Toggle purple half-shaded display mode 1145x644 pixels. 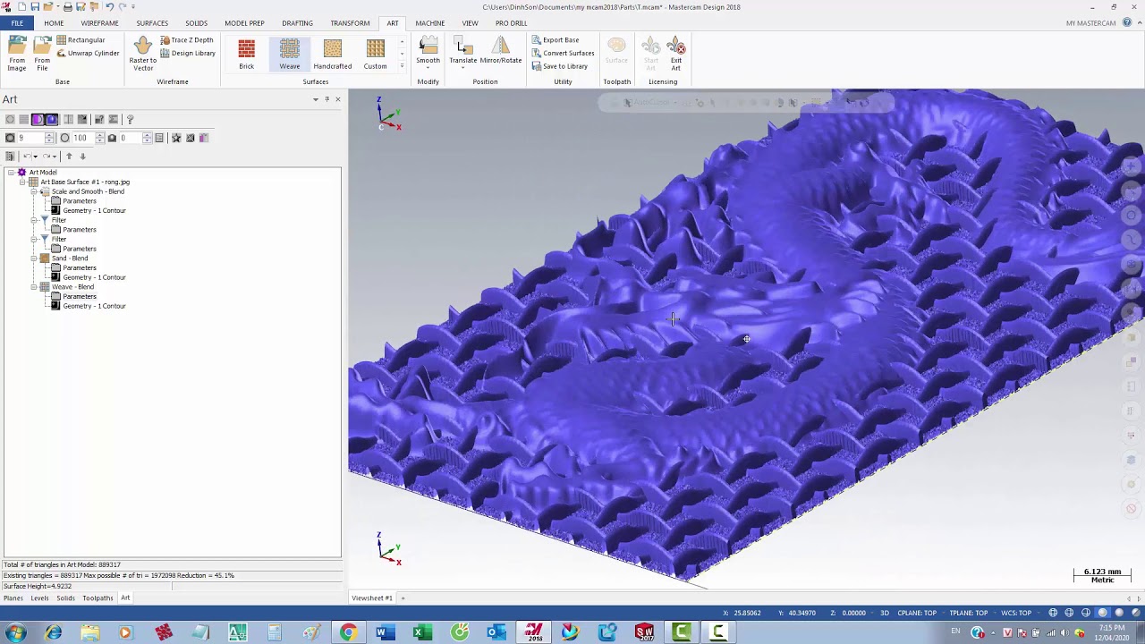pyautogui.click(x=38, y=119)
